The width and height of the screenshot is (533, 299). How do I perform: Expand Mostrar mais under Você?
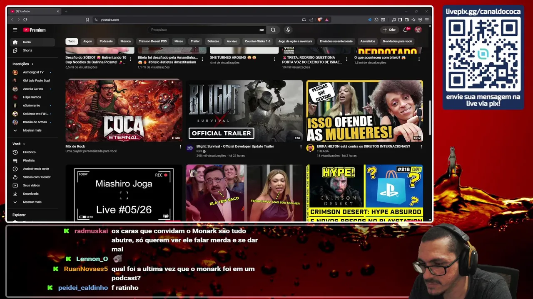pyautogui.click(x=32, y=202)
